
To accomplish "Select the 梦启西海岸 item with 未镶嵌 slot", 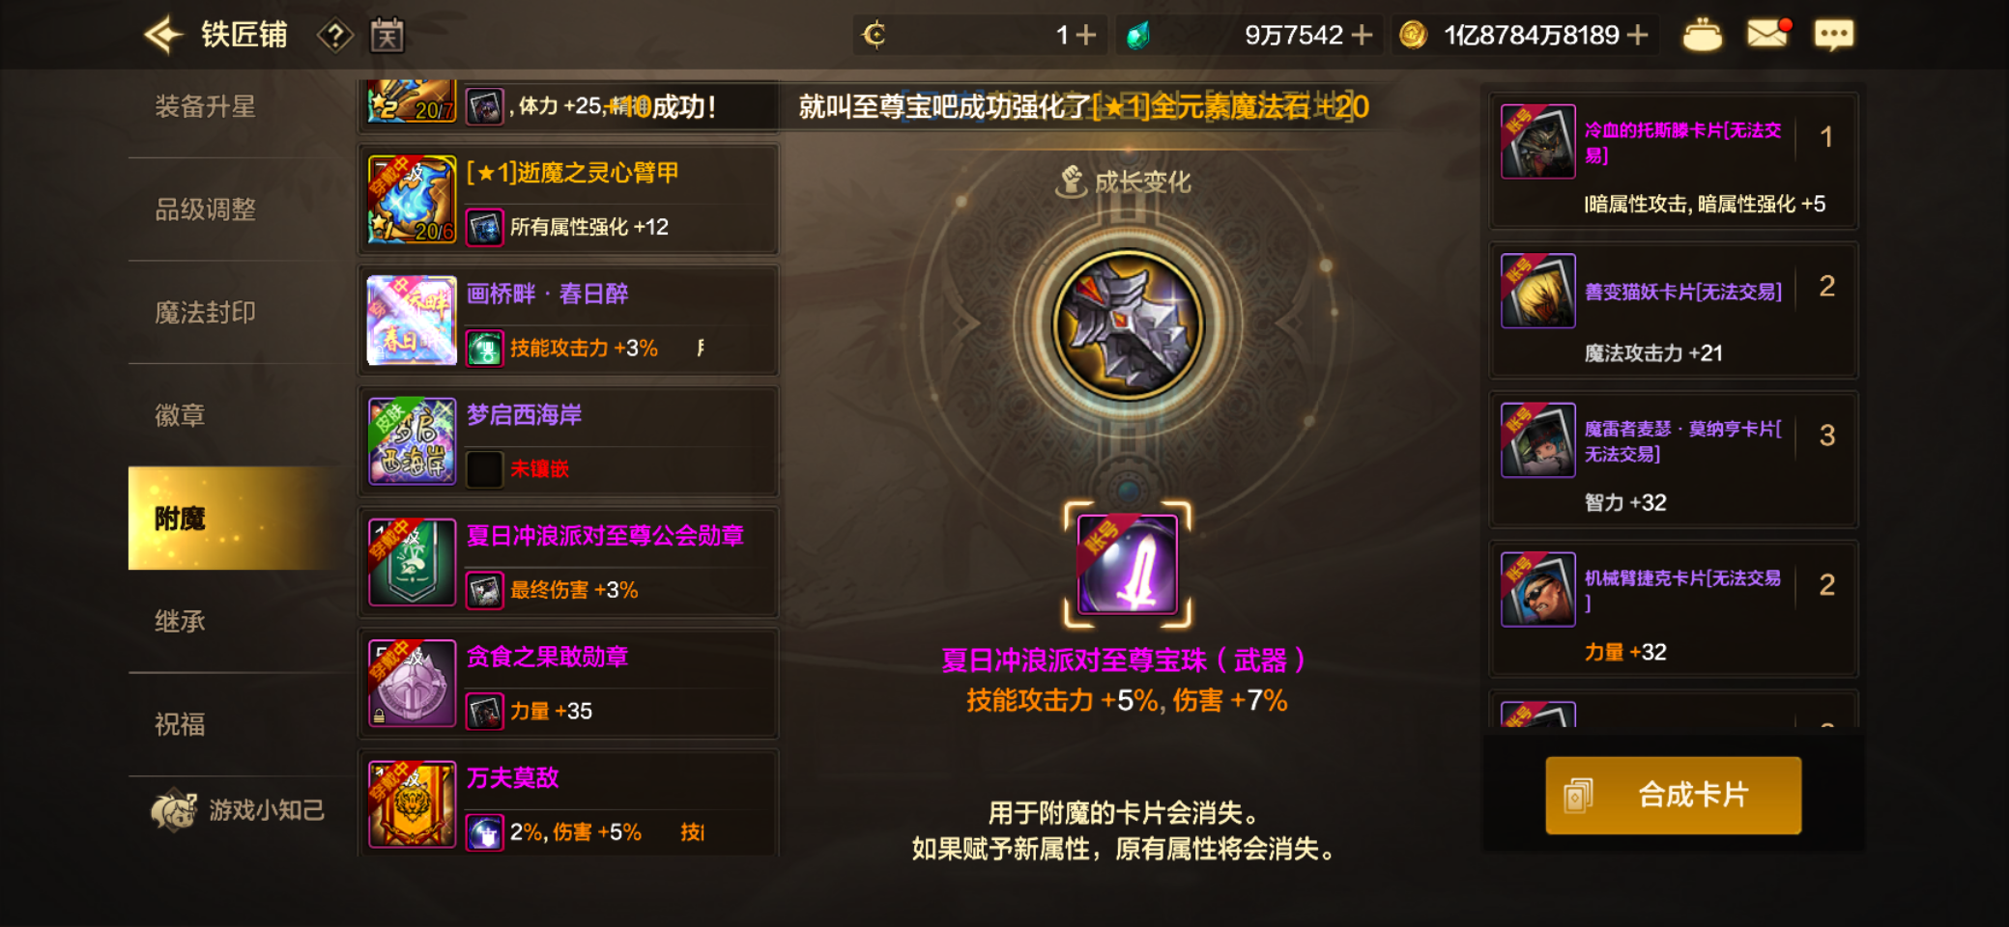I will [568, 441].
